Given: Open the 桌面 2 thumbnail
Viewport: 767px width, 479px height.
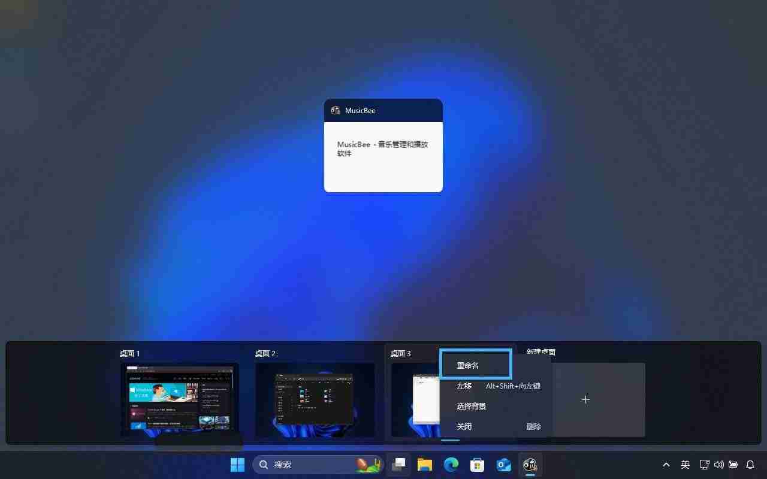Looking at the screenshot, I should pos(315,401).
